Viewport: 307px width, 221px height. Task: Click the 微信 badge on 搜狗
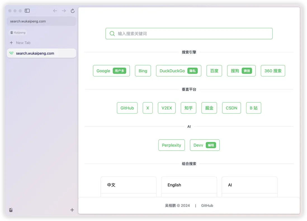click(247, 71)
